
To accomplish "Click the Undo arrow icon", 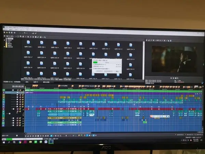I will point(25,33).
